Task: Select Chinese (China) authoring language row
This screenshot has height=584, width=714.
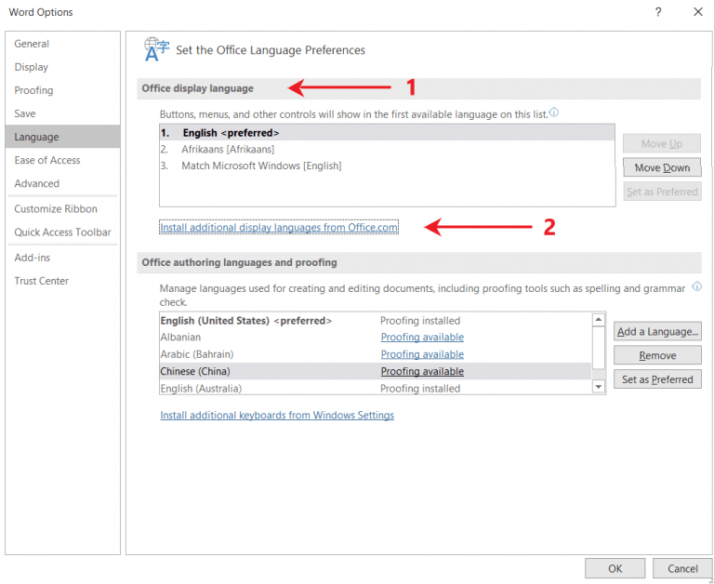Action: click(x=376, y=371)
